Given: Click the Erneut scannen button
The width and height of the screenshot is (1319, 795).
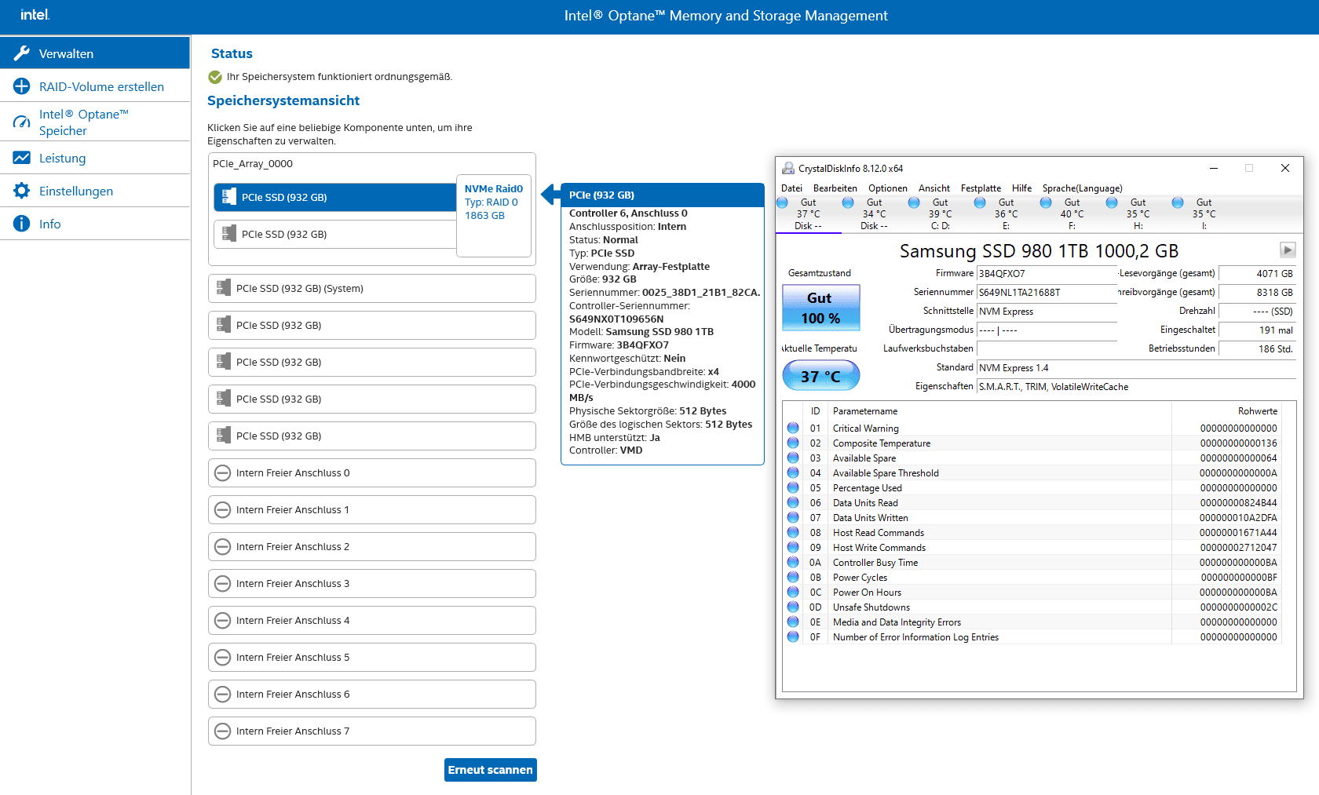Looking at the screenshot, I should pos(491,770).
